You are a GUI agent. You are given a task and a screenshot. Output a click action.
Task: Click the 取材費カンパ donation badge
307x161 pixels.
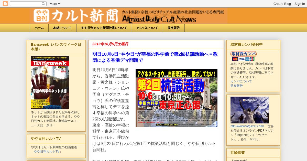[243, 54]
